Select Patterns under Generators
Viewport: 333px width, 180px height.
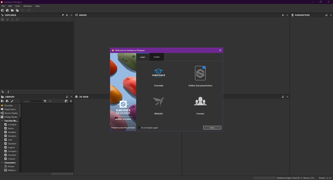[12, 170]
